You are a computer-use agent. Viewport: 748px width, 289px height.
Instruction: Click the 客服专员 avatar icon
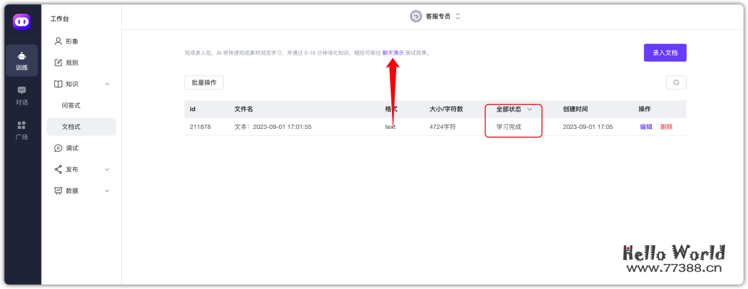click(x=416, y=16)
